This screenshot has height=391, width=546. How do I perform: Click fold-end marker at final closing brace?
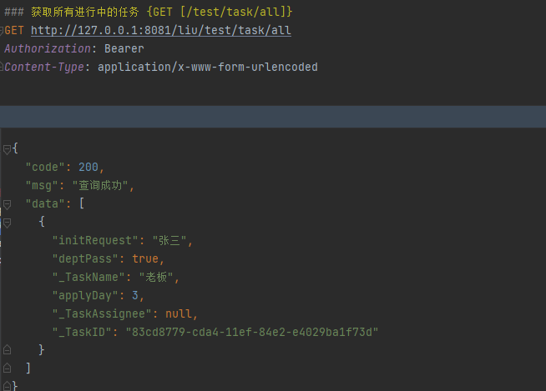click(x=7, y=385)
